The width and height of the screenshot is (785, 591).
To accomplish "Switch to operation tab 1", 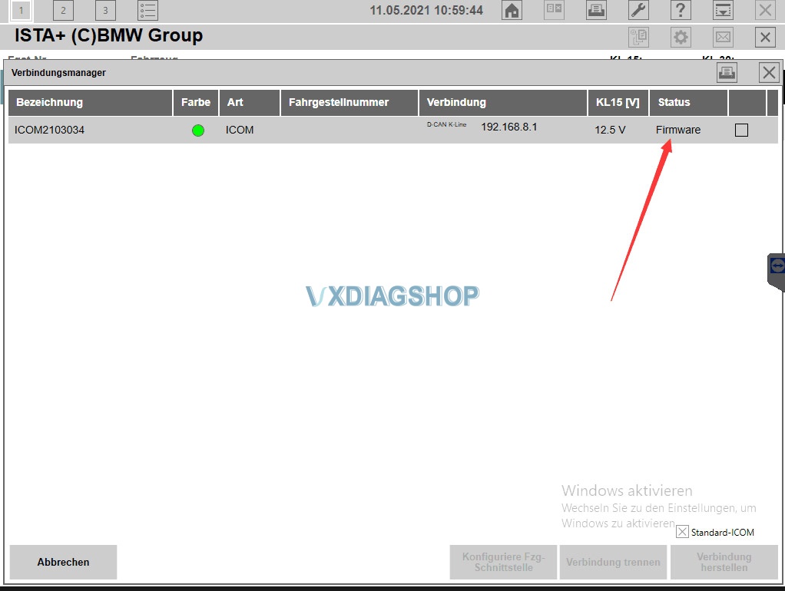I will point(21,11).
